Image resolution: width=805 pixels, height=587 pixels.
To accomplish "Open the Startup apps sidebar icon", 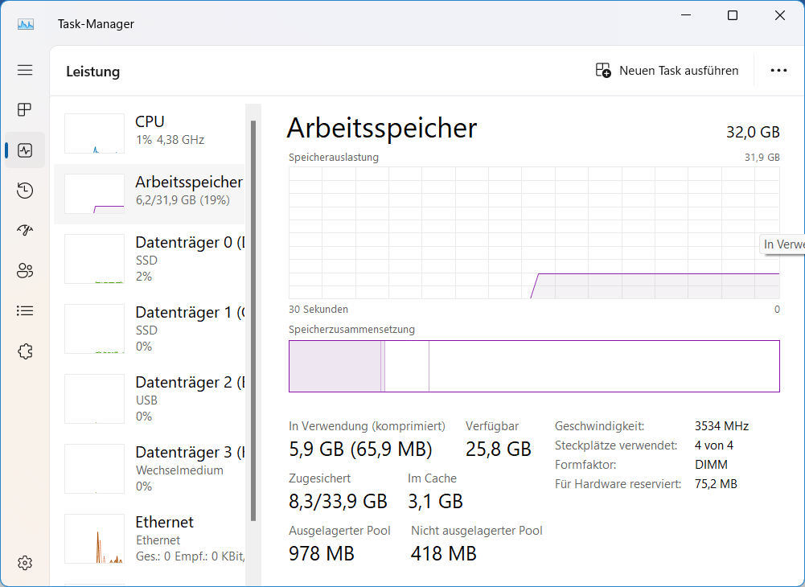I will point(25,230).
